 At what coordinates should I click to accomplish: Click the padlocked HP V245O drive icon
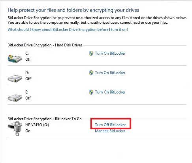(x=15, y=128)
